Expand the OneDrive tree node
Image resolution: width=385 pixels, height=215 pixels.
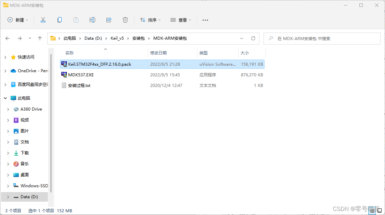pyautogui.click(x=5, y=71)
